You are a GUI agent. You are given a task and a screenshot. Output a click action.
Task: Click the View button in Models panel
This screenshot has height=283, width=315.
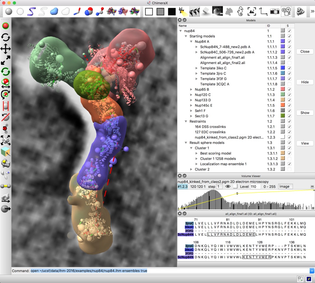(x=305, y=143)
